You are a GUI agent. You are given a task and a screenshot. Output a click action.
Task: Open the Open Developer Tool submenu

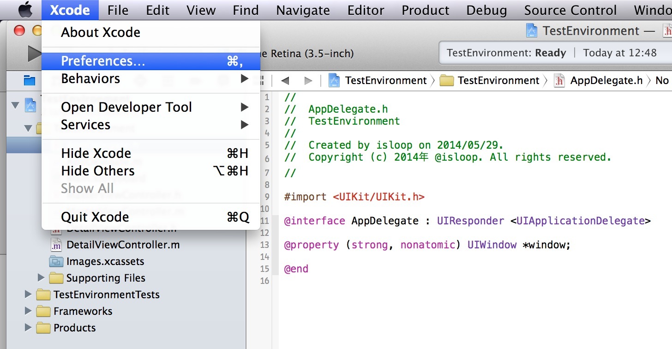[151, 107]
